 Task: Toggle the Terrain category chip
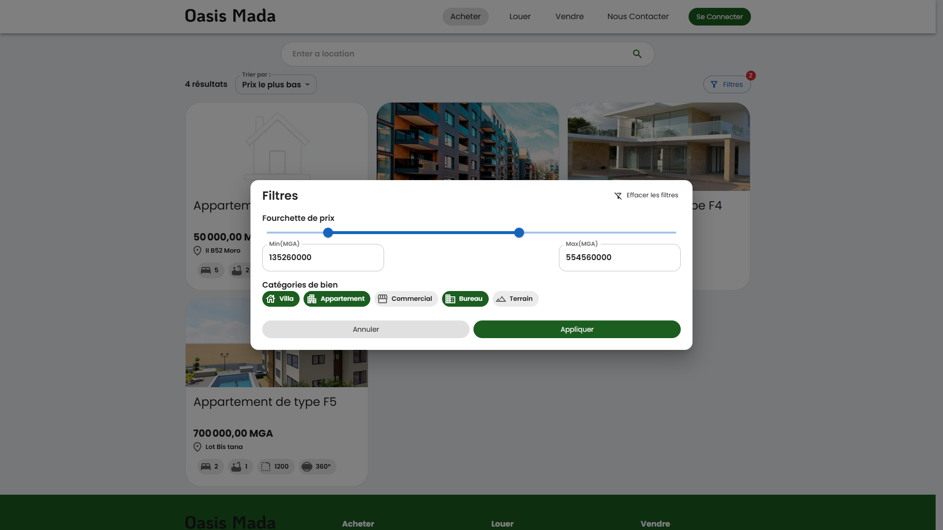click(515, 299)
